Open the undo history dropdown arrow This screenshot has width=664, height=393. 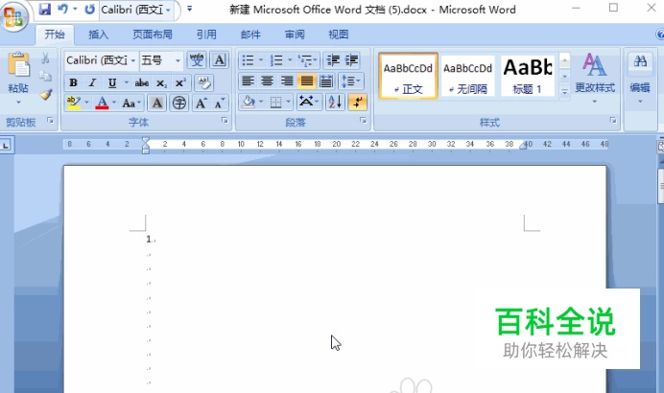click(x=76, y=10)
